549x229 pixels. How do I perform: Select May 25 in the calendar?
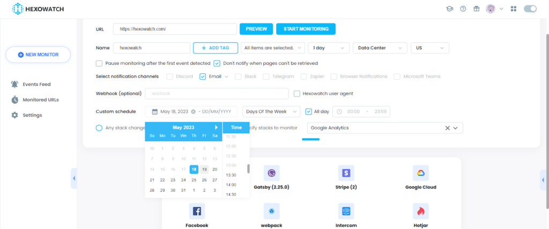194,180
